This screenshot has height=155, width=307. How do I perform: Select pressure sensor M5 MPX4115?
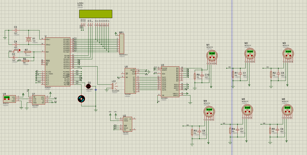[x=247, y=110]
